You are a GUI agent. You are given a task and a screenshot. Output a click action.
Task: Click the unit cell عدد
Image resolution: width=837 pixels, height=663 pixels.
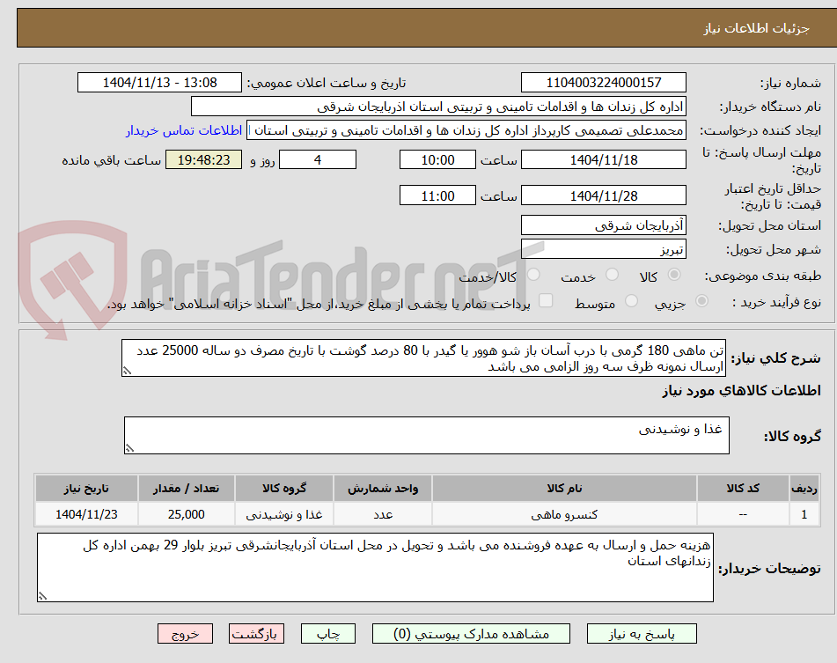tap(383, 514)
